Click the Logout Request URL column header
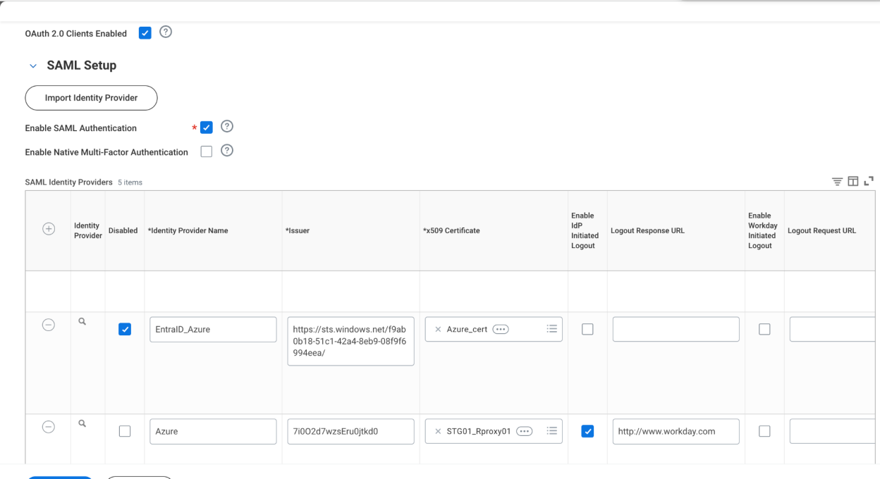 (821, 230)
